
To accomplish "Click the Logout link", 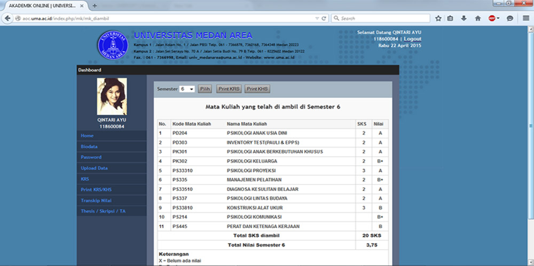I will pos(412,39).
